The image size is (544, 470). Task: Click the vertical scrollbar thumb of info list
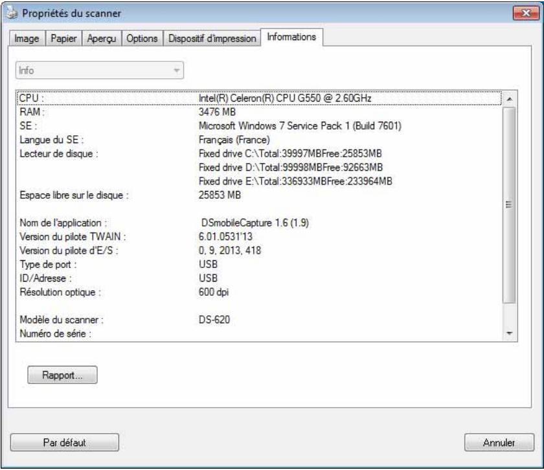point(509,205)
